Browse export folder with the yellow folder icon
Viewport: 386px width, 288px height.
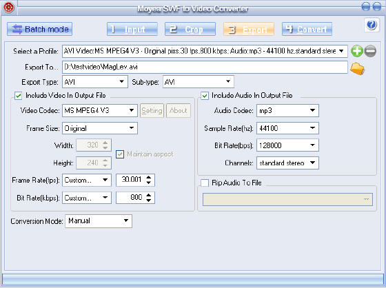click(357, 68)
